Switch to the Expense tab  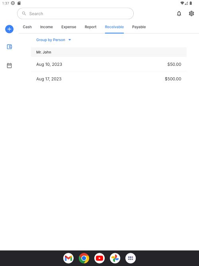[x=69, y=27]
